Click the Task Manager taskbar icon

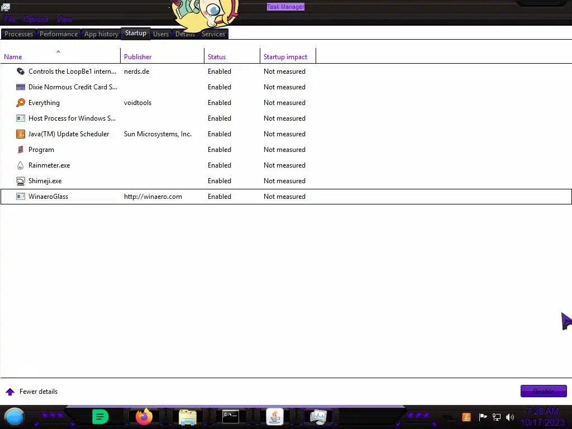pos(318,417)
